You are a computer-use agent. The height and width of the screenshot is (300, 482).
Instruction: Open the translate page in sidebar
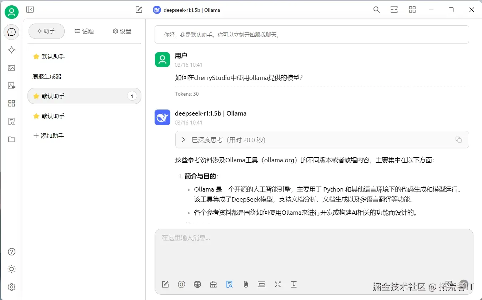11,86
